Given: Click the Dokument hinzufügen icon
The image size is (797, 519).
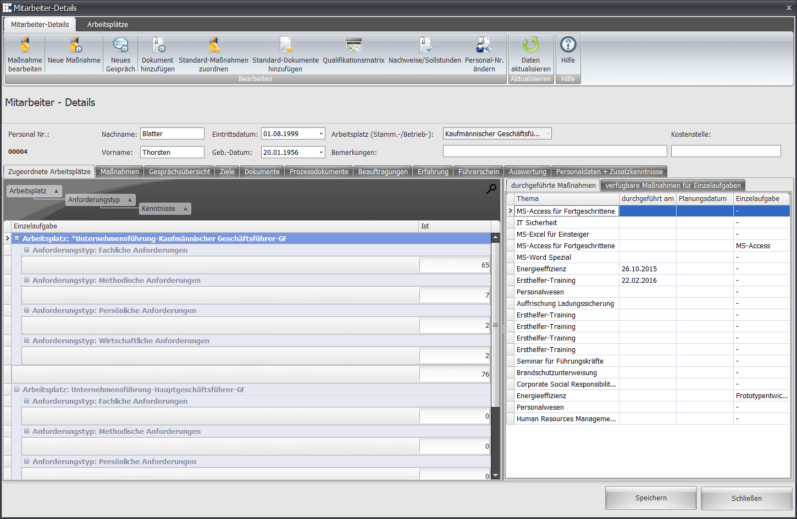Looking at the screenshot, I should pyautogui.click(x=158, y=45).
